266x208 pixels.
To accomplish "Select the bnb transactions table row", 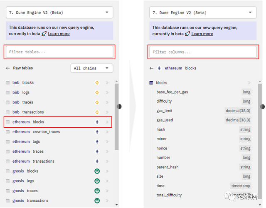I will [x=58, y=112].
